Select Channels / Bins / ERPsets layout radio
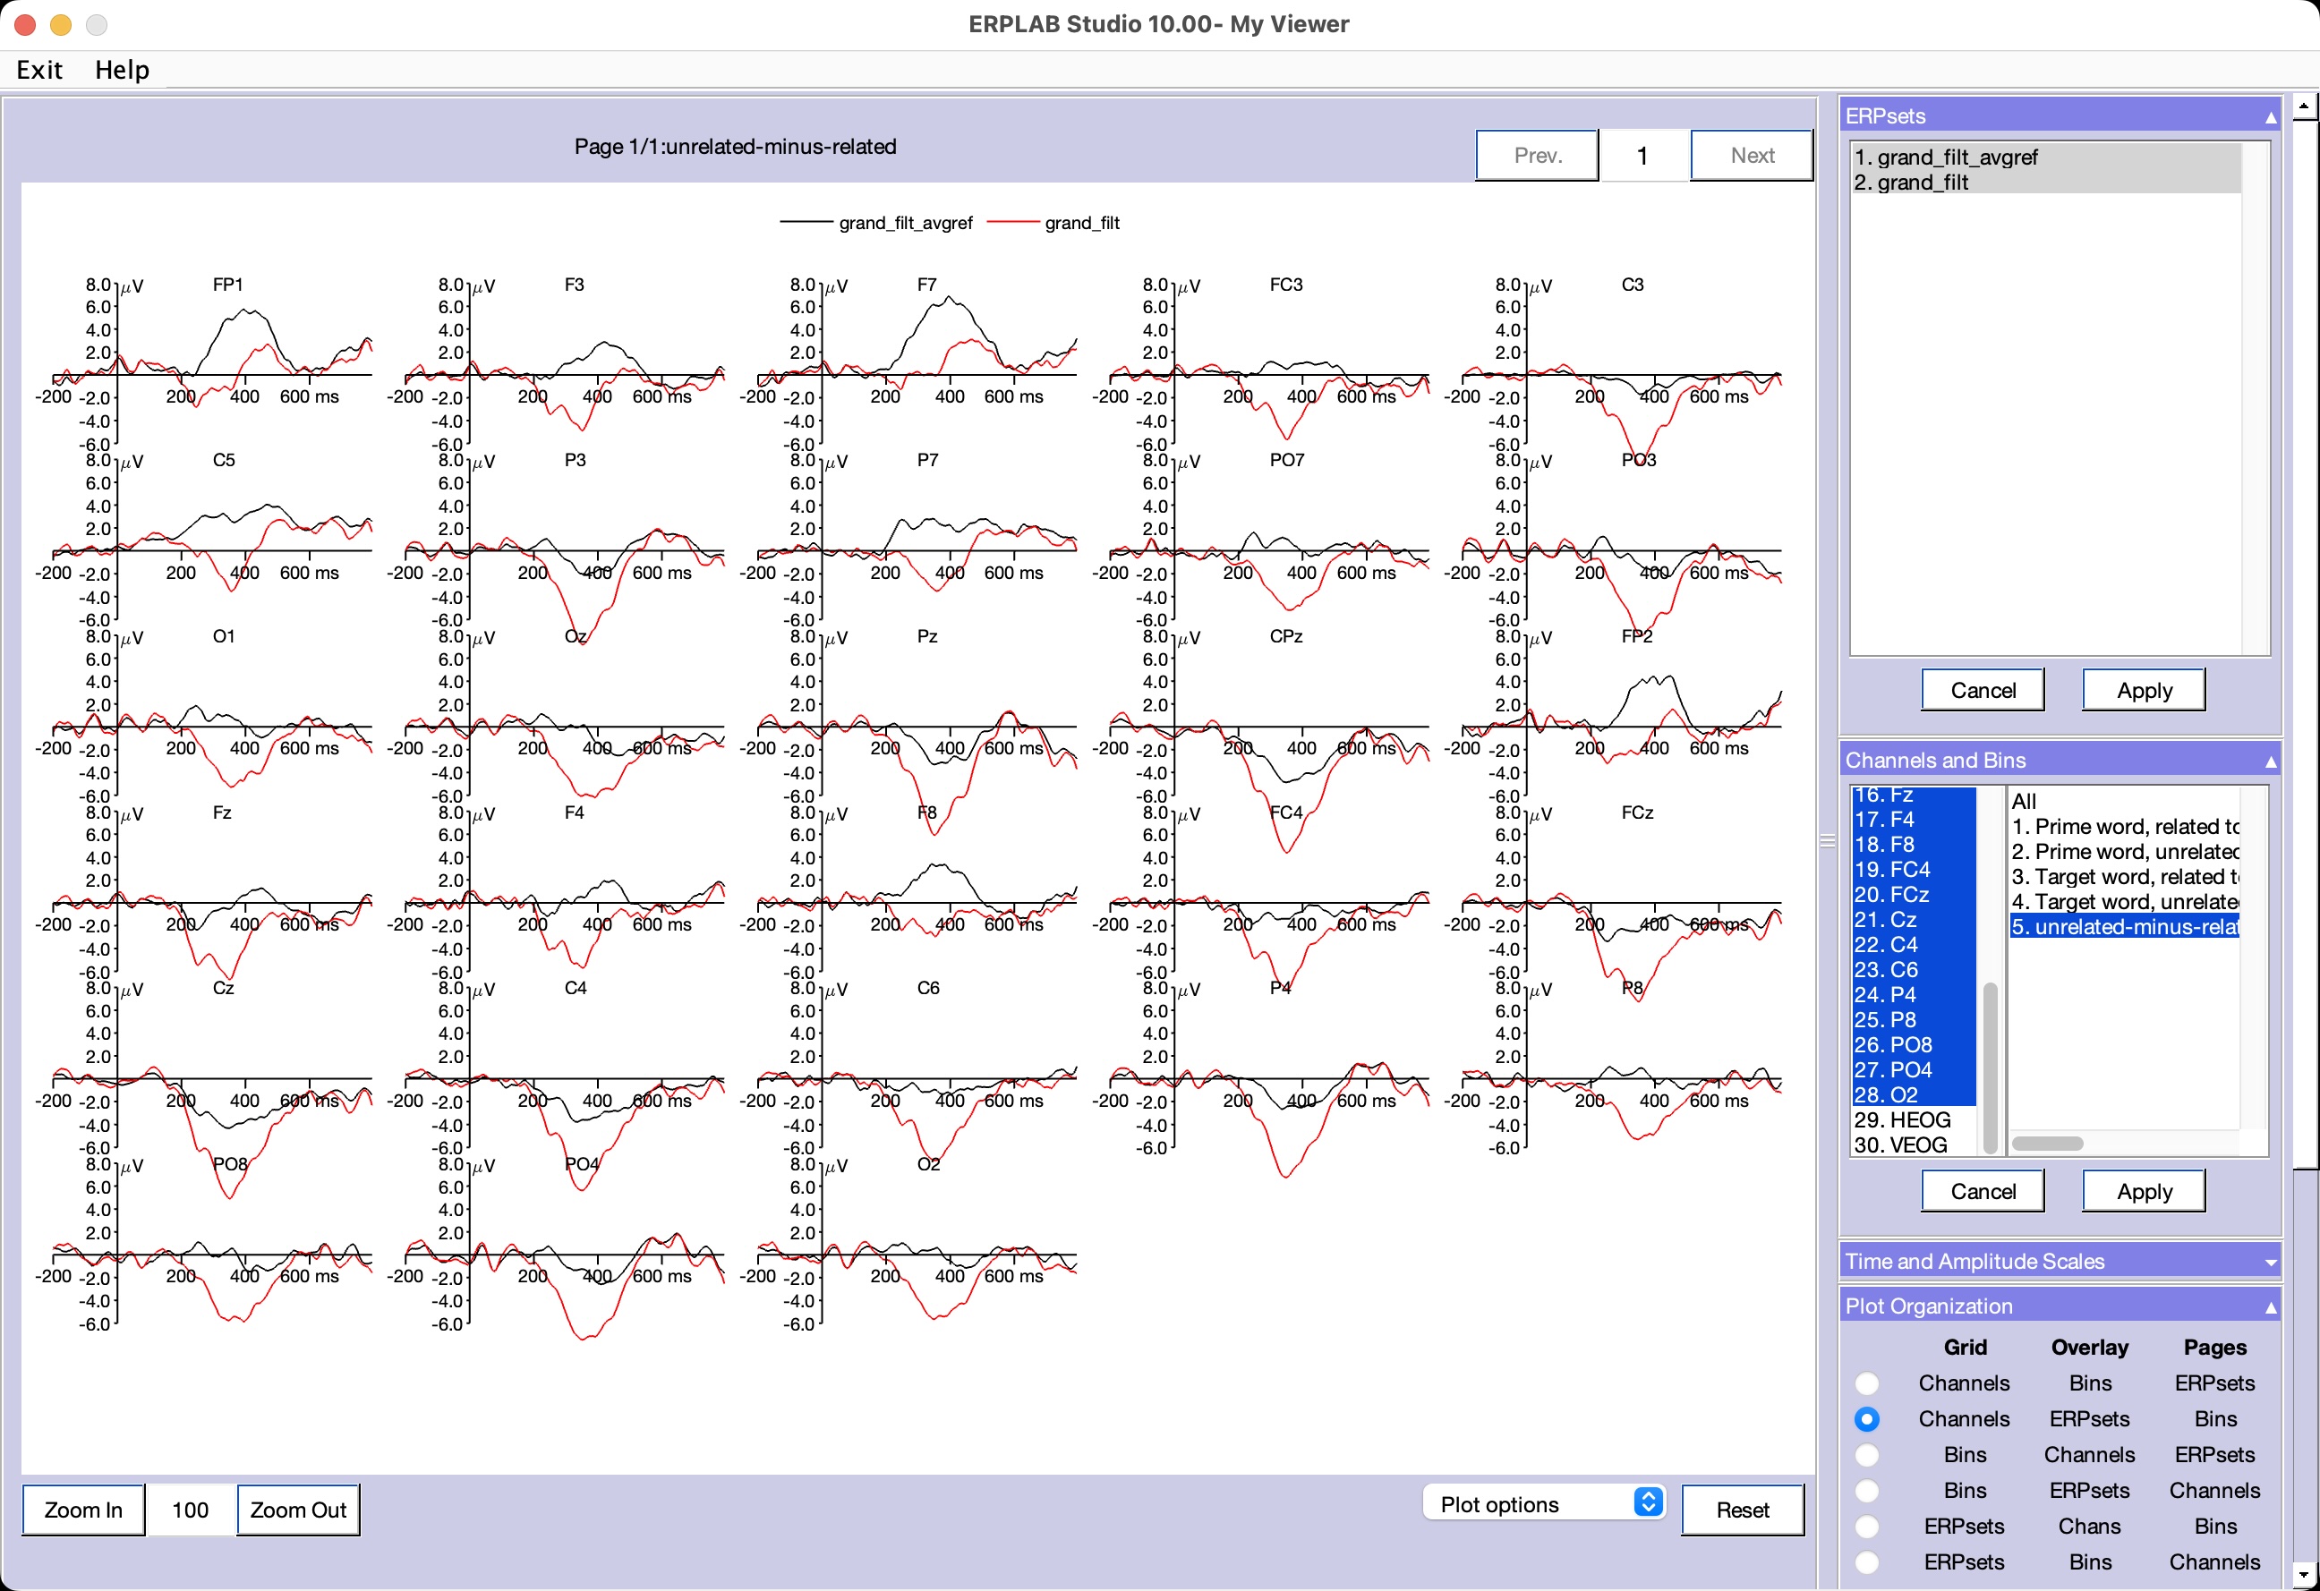The height and width of the screenshot is (1591, 2320). pyautogui.click(x=1867, y=1383)
